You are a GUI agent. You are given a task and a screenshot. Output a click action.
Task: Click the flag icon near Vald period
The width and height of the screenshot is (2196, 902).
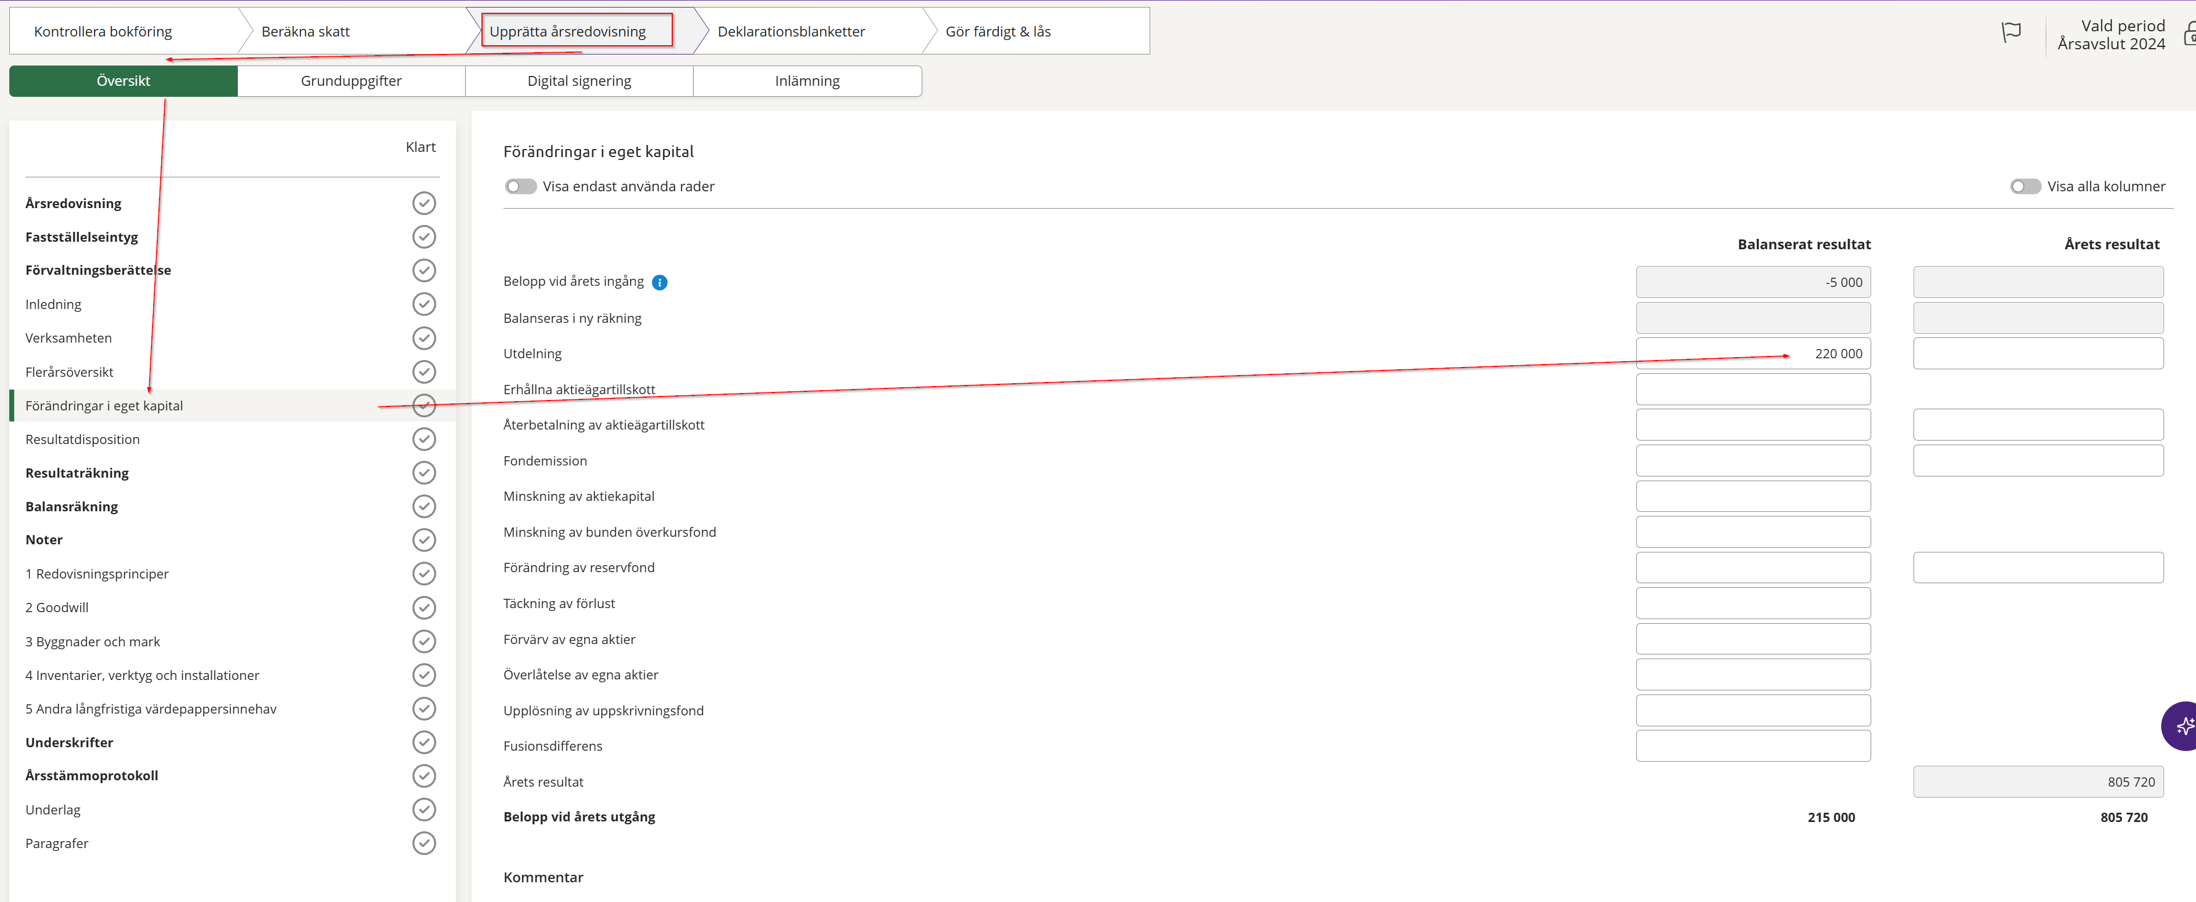[2011, 32]
